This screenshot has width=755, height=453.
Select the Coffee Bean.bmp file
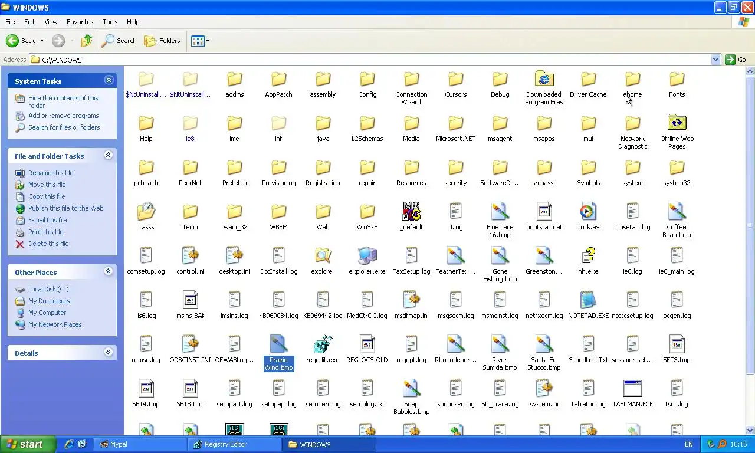click(677, 219)
